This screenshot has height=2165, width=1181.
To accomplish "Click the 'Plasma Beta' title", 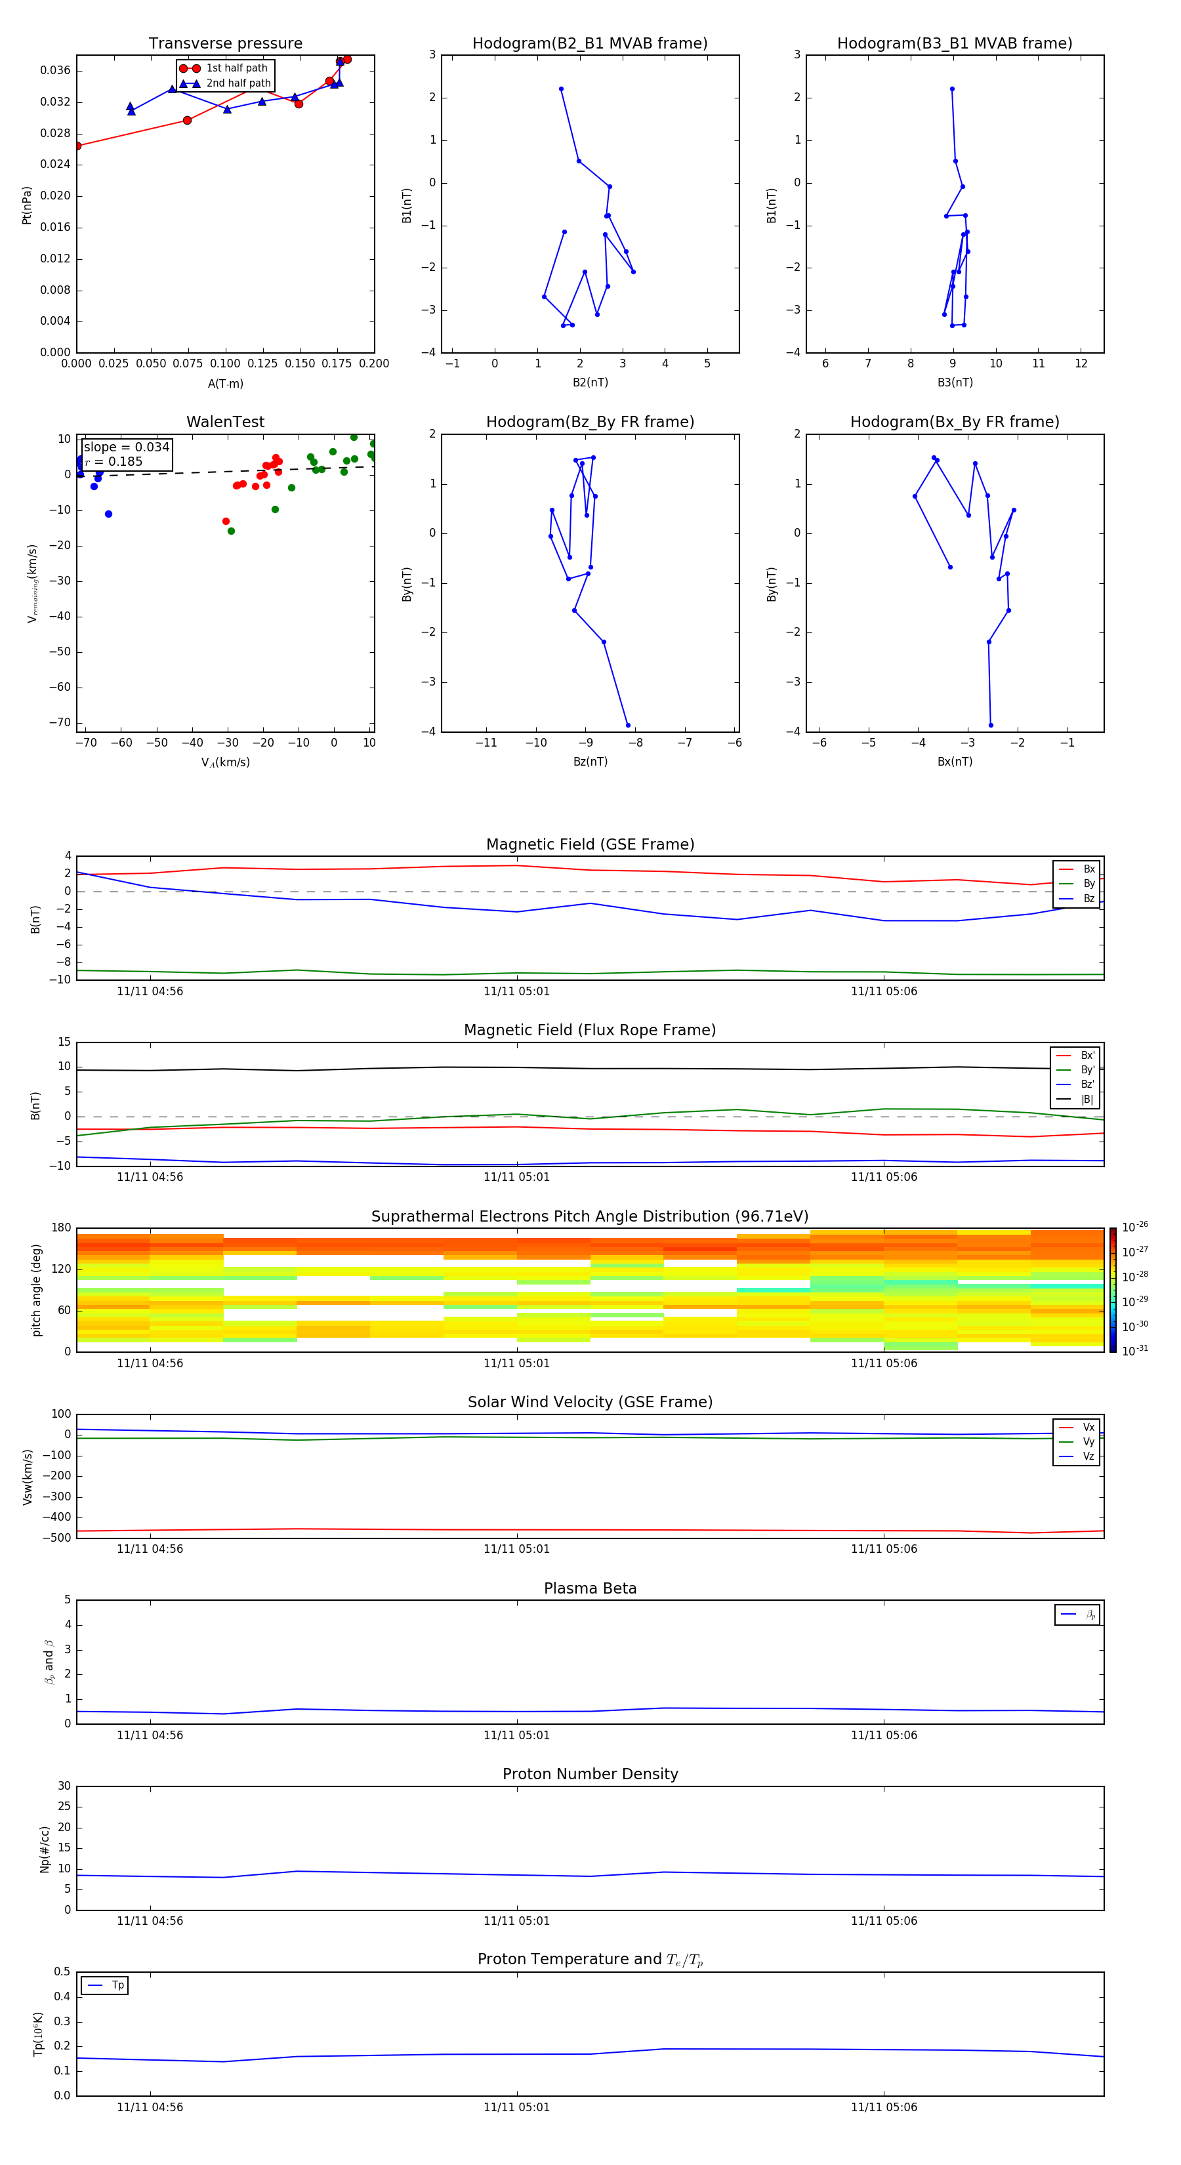I will (590, 1588).
